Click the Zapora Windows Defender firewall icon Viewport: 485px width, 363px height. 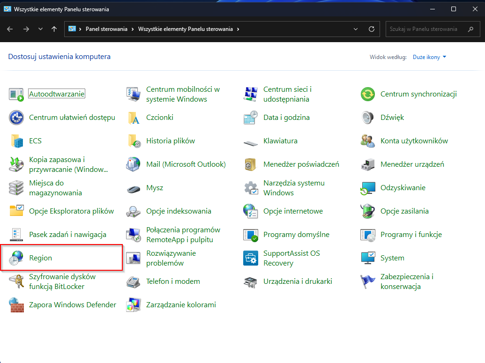[16, 305]
